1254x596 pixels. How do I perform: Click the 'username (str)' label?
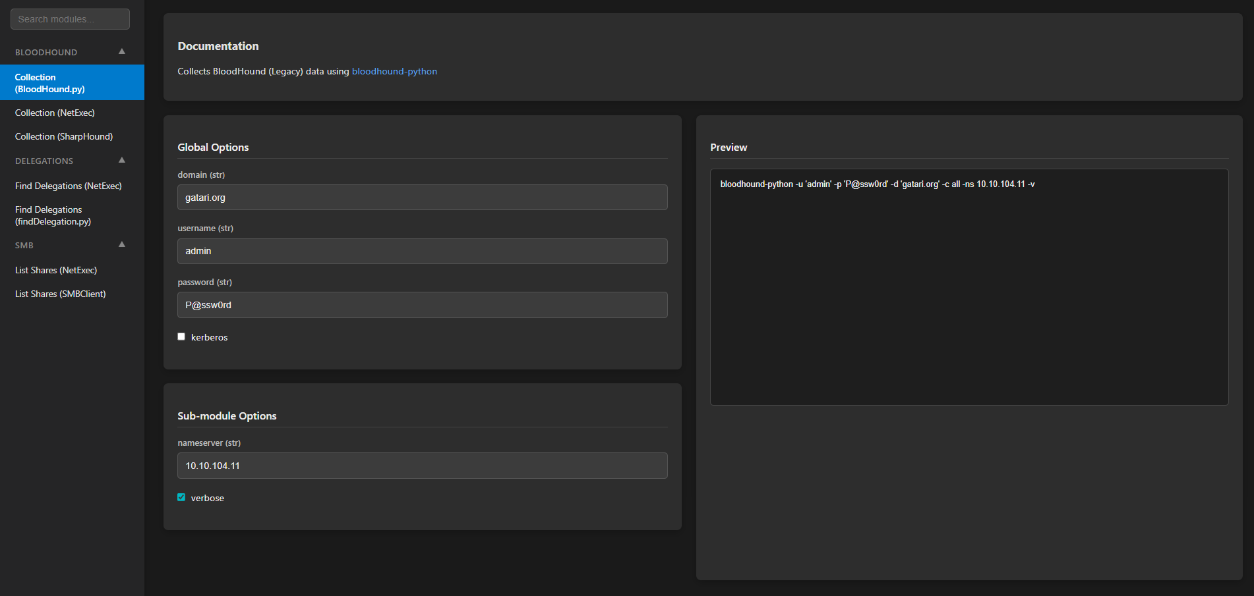click(206, 229)
